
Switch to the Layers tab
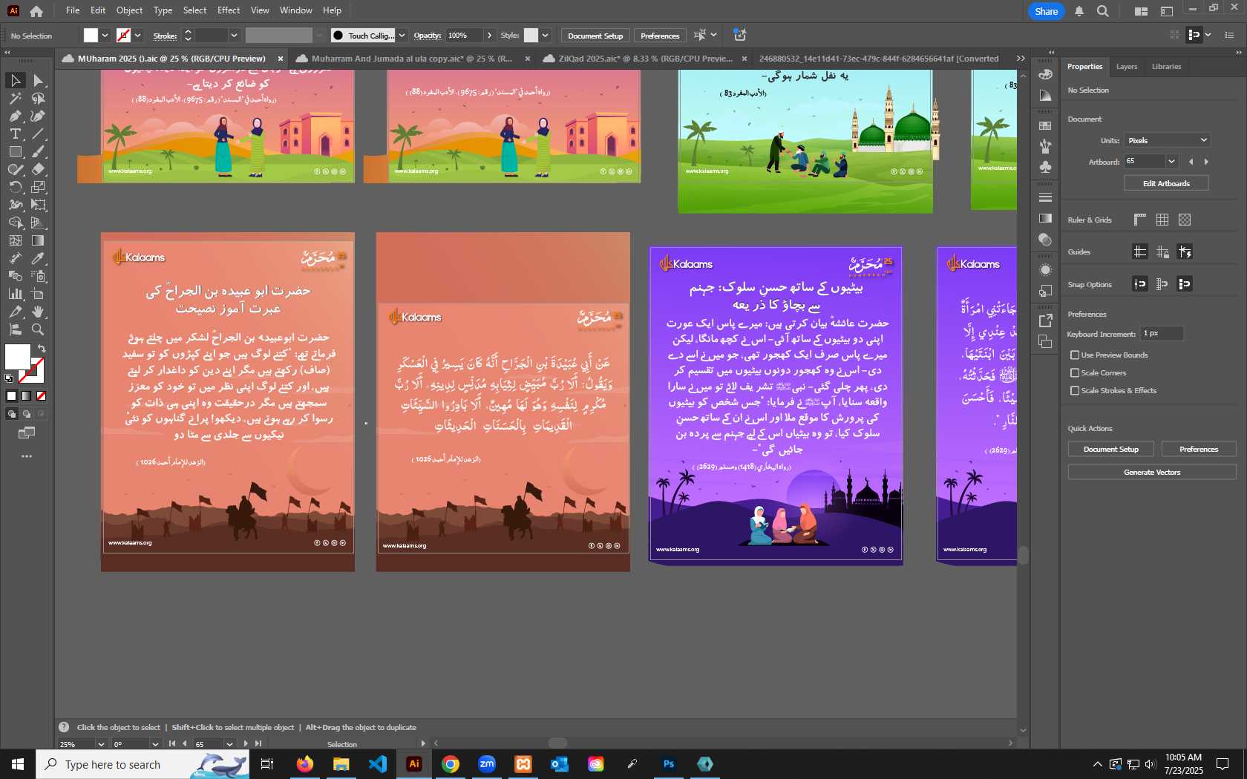point(1126,67)
